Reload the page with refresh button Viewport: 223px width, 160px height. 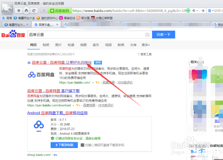(34, 11)
